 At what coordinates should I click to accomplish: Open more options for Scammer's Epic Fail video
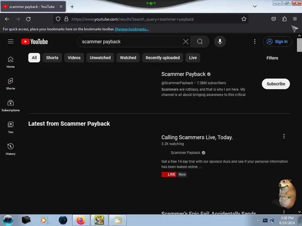pyautogui.click(x=284, y=212)
